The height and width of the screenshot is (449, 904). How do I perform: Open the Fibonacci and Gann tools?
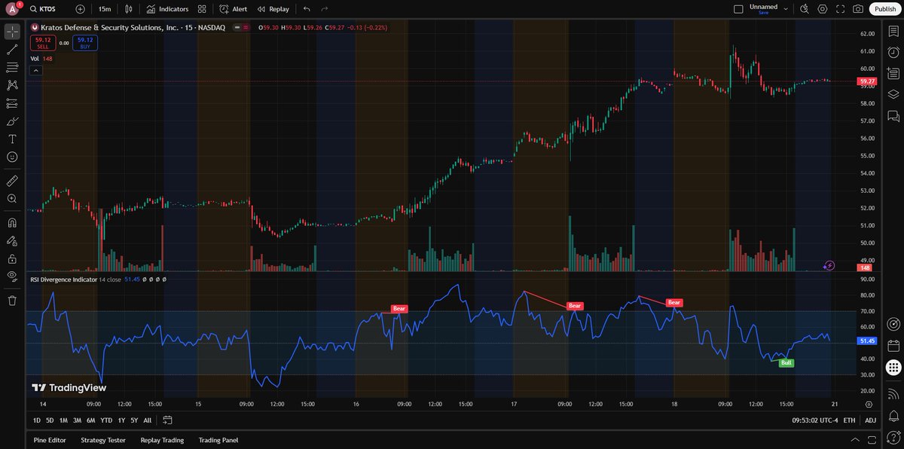pyautogui.click(x=12, y=68)
